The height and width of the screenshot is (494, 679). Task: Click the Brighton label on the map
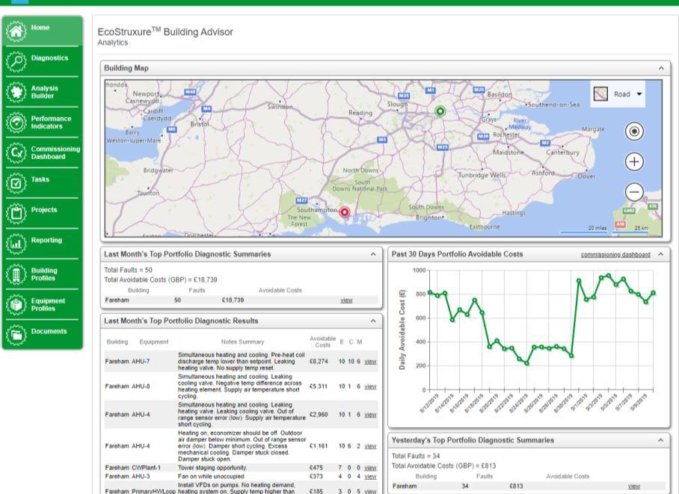click(428, 217)
